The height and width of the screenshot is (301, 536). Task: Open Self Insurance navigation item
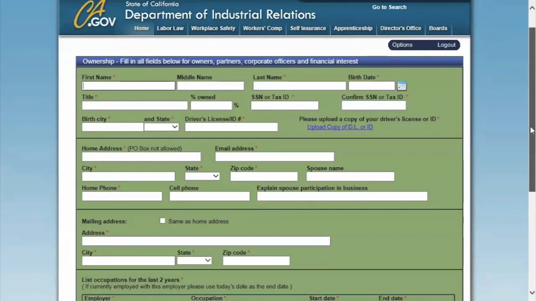pyautogui.click(x=308, y=28)
